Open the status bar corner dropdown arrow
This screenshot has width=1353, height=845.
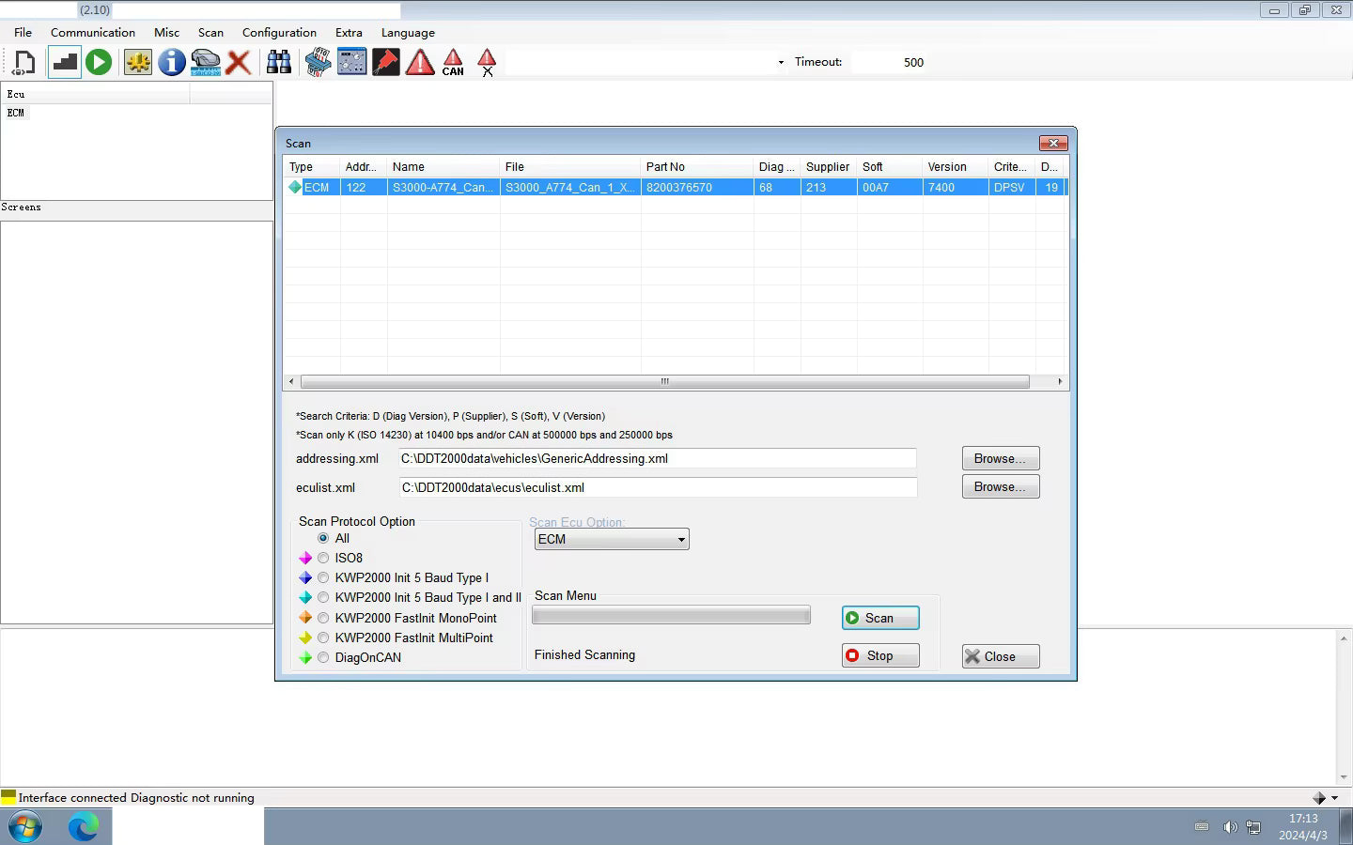[1334, 798]
